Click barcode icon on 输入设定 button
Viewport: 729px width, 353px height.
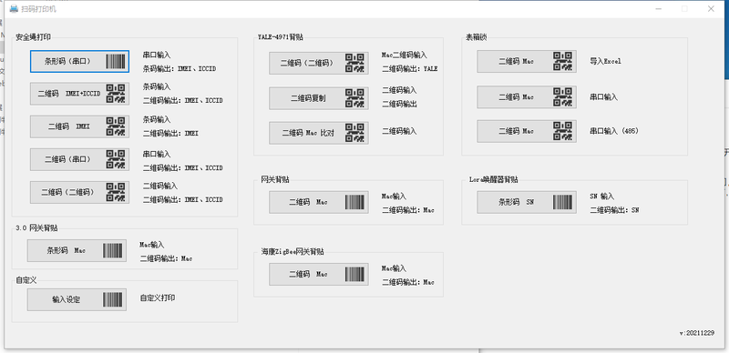(x=112, y=299)
